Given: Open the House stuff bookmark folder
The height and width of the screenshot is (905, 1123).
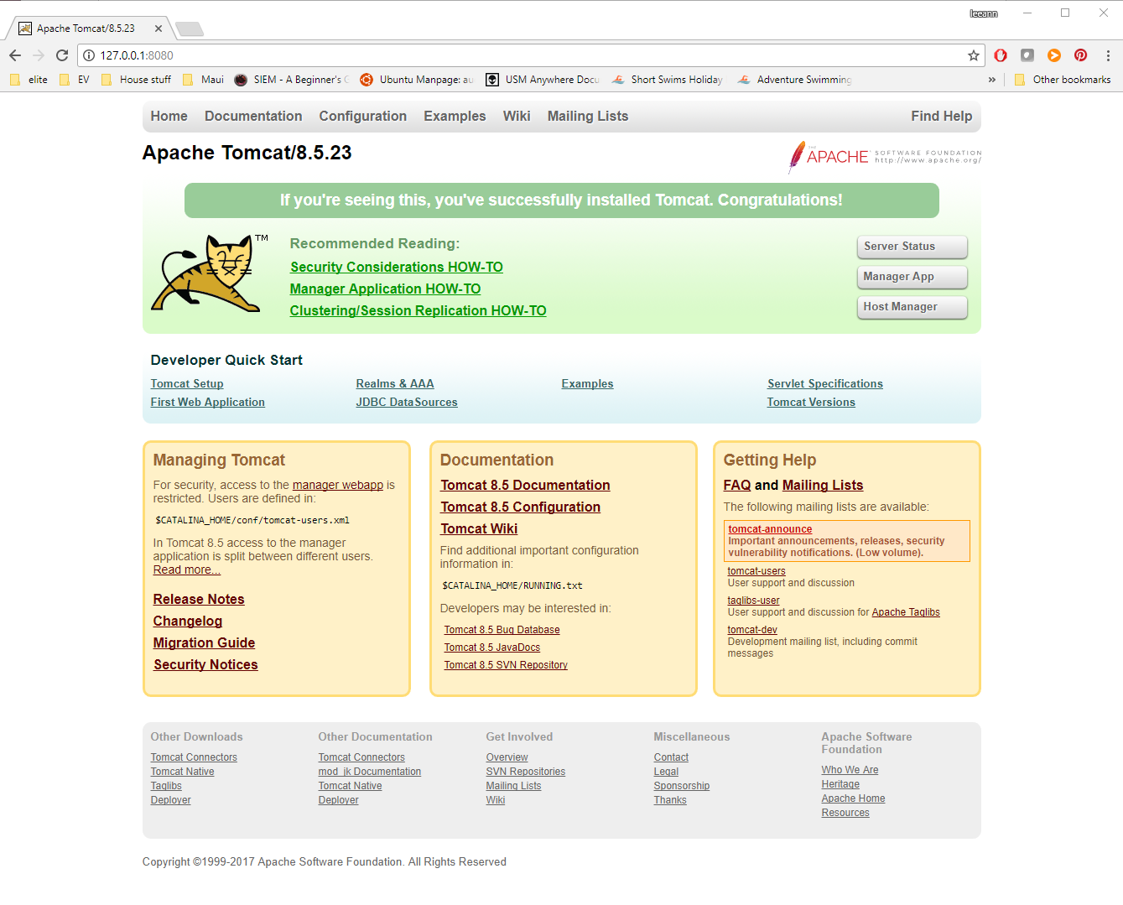Looking at the screenshot, I should tap(136, 80).
